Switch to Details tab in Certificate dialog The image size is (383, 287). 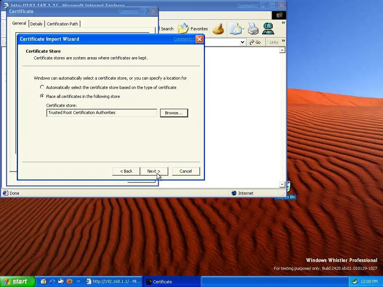click(x=36, y=24)
